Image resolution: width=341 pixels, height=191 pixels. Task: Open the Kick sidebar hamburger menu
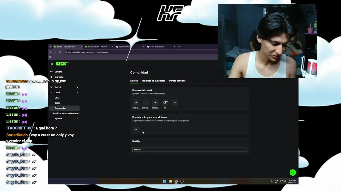point(52,64)
